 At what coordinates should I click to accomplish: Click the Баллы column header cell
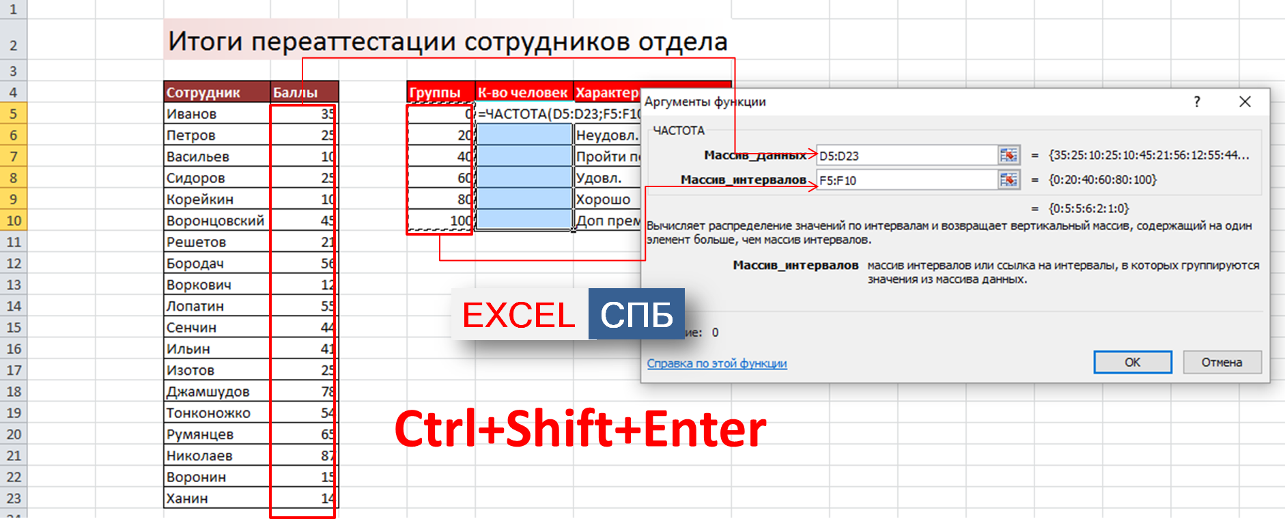point(304,92)
